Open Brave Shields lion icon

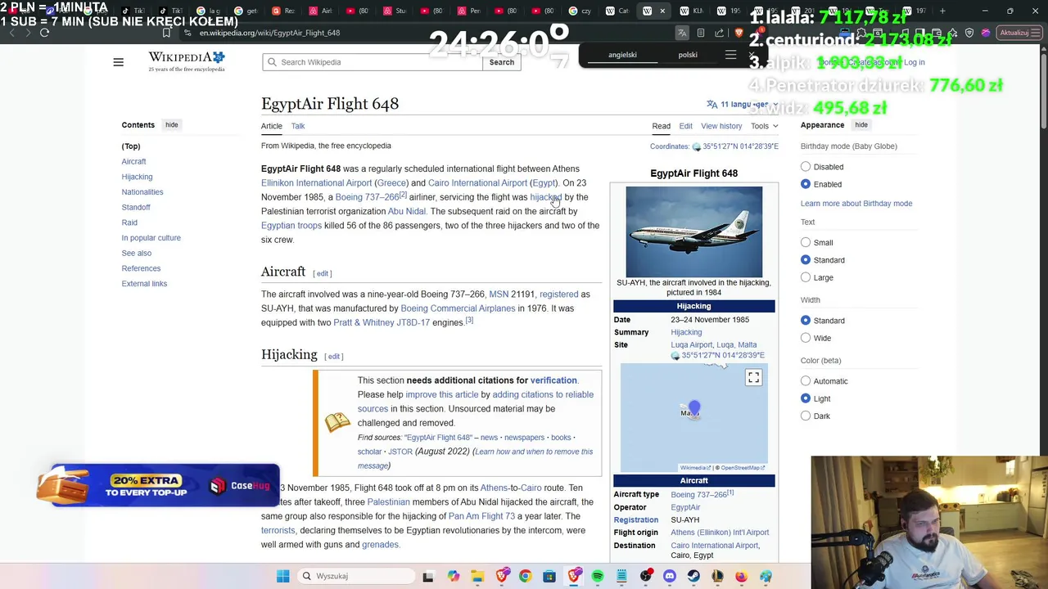(739, 33)
